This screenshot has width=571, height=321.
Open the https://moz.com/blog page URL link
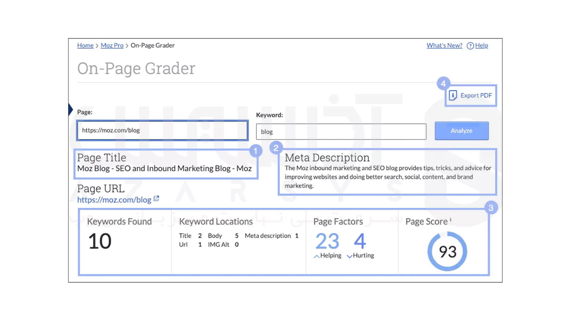[114, 200]
